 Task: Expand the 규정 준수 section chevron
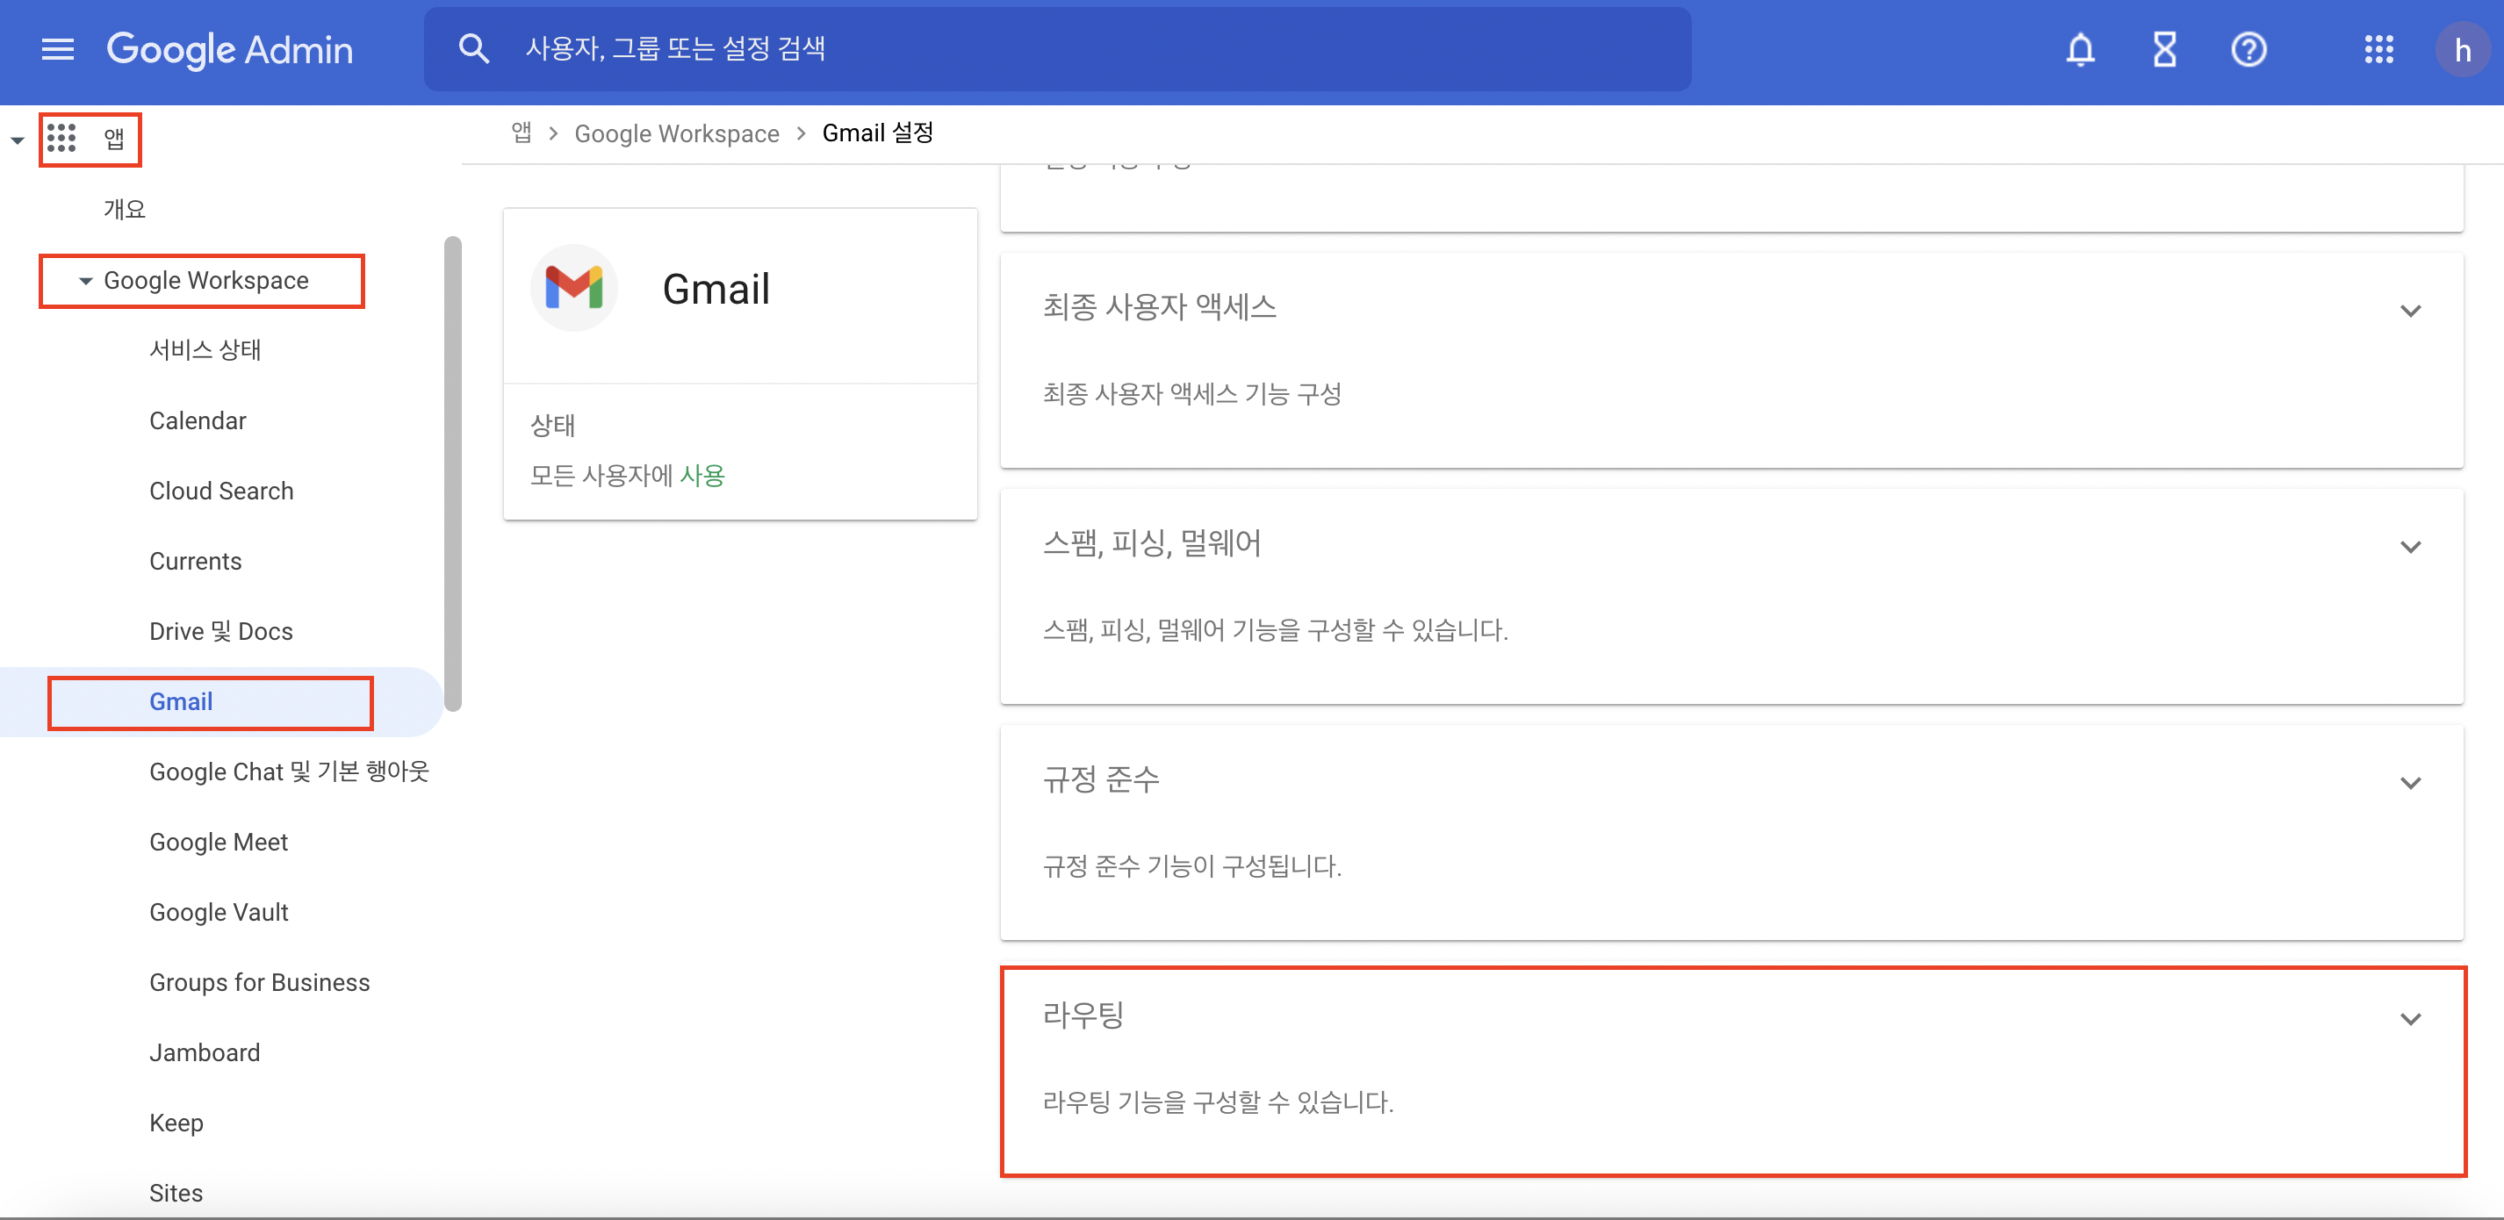(x=2410, y=783)
